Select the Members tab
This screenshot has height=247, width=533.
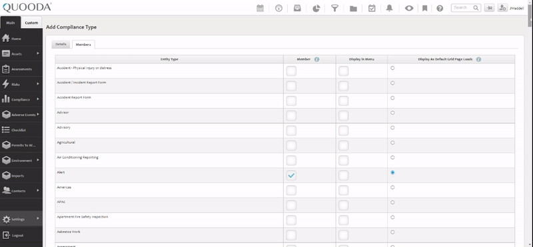83,45
